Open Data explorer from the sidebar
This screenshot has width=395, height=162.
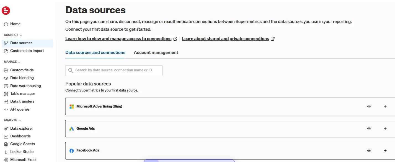tap(22, 128)
